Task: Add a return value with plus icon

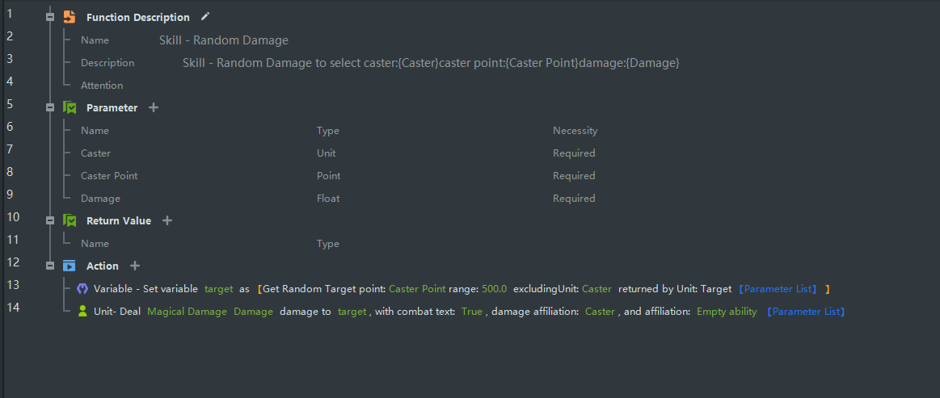Action: point(167,220)
